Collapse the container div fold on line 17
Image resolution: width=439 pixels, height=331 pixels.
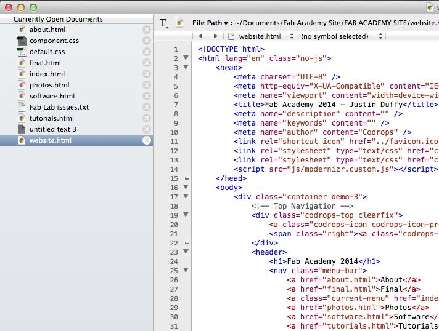[x=186, y=196]
